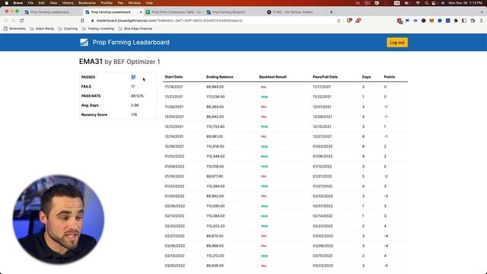The width and height of the screenshot is (487, 274).
Task: Toggle the browser sidebar panel icon
Action: point(464,21)
